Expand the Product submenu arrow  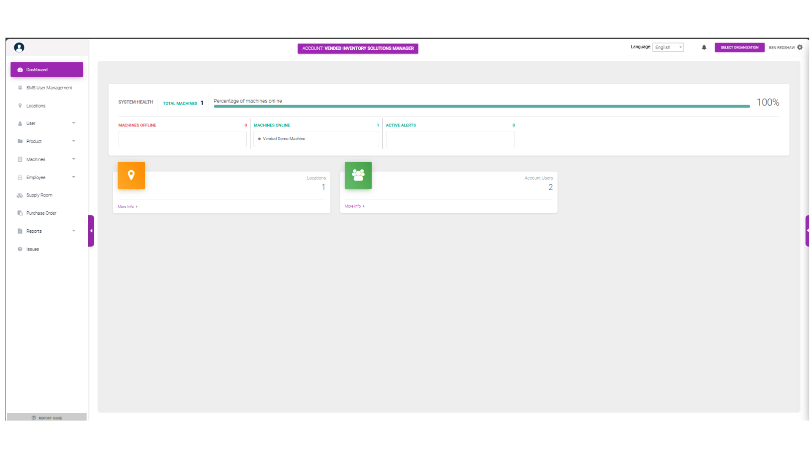pos(73,141)
